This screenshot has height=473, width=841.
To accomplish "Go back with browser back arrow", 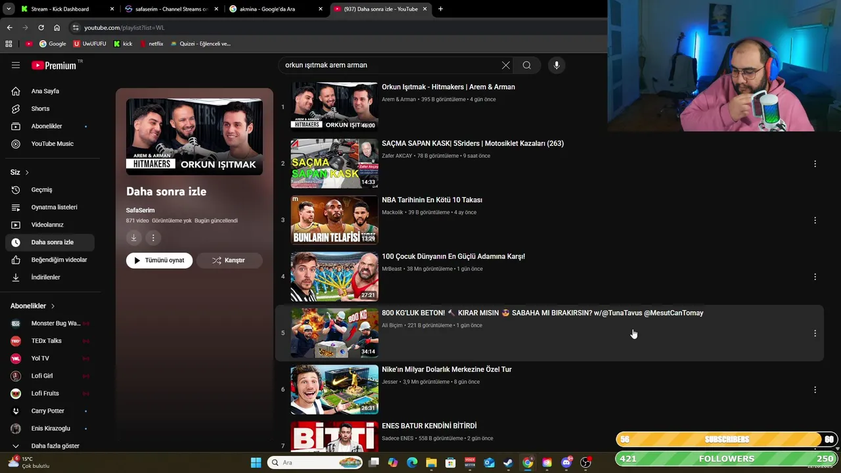I will (x=9, y=28).
